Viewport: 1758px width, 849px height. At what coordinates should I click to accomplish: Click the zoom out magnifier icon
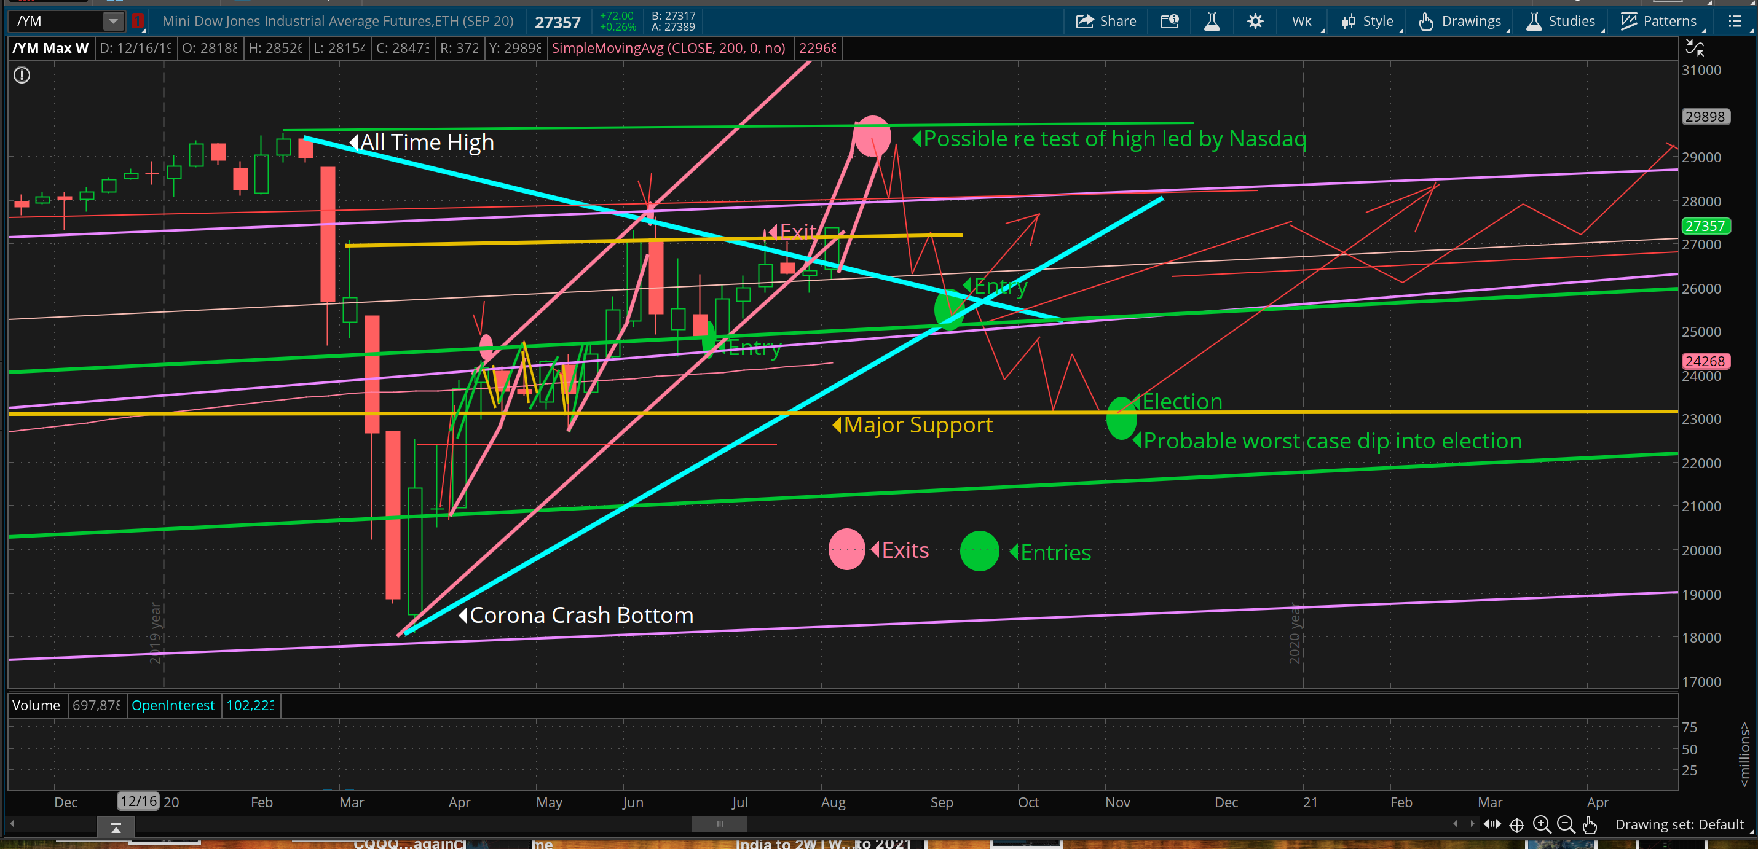[1566, 824]
